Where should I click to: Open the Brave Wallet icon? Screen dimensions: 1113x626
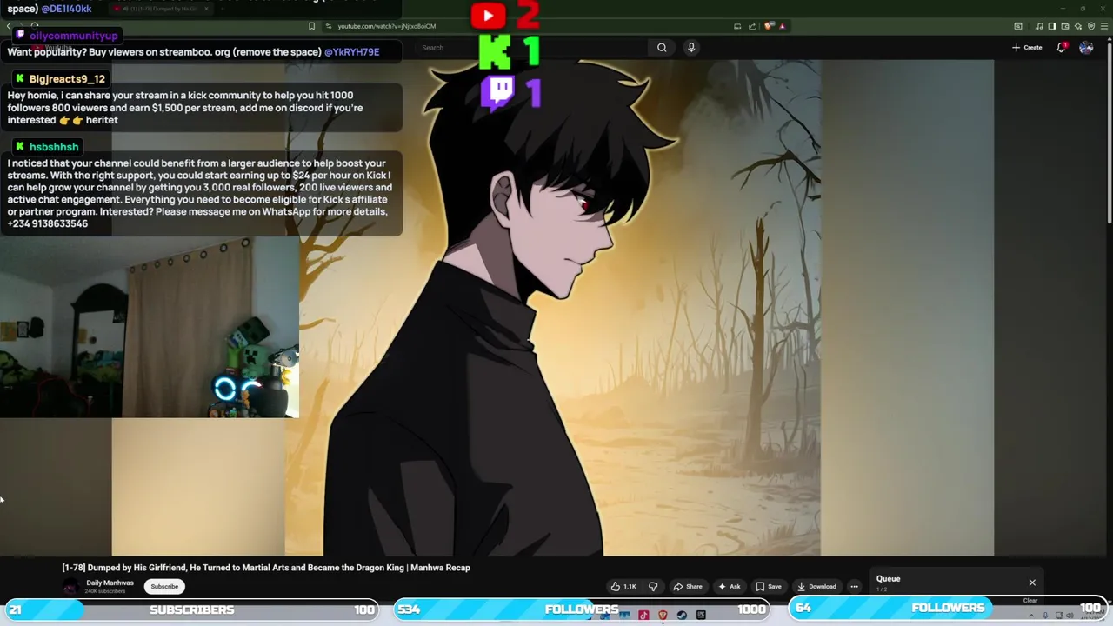[x=1064, y=26]
